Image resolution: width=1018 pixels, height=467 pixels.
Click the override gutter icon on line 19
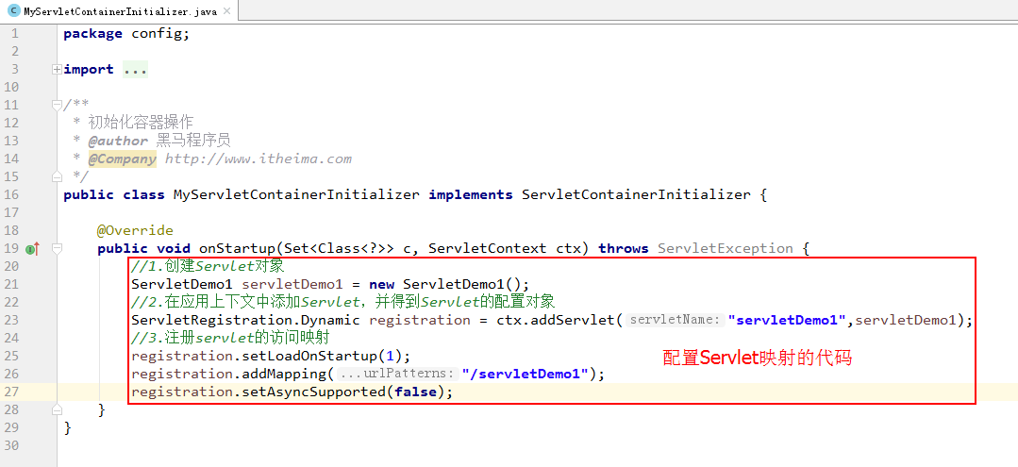click(x=32, y=249)
